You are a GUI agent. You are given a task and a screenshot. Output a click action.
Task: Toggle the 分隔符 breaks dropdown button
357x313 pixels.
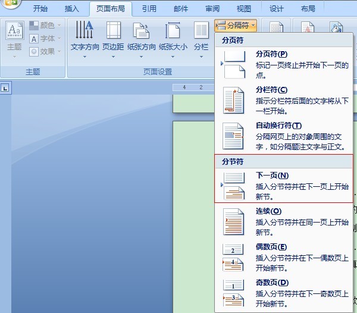pyautogui.click(x=236, y=25)
